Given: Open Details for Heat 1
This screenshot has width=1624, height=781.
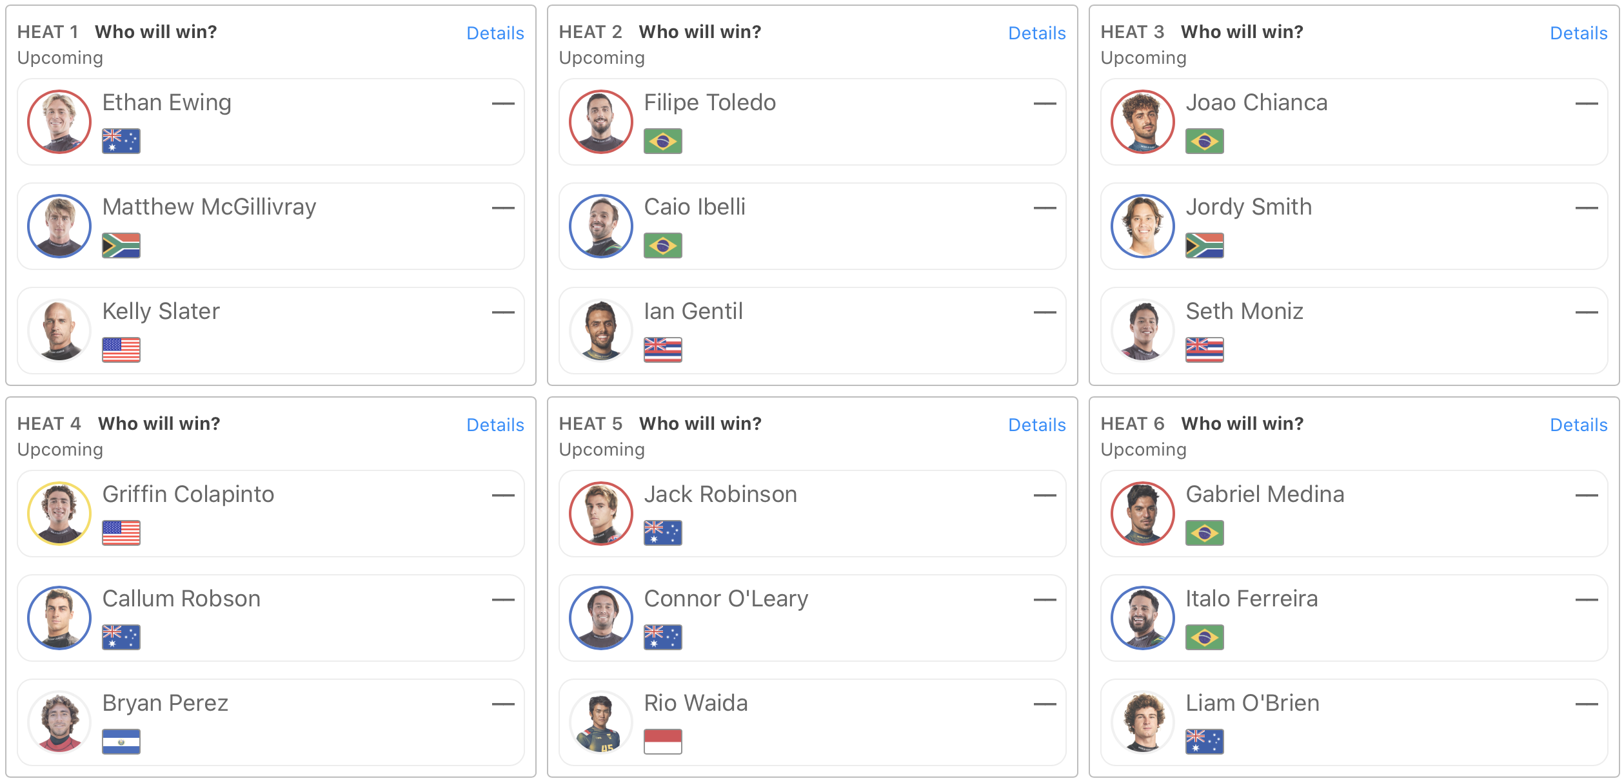Looking at the screenshot, I should (495, 34).
